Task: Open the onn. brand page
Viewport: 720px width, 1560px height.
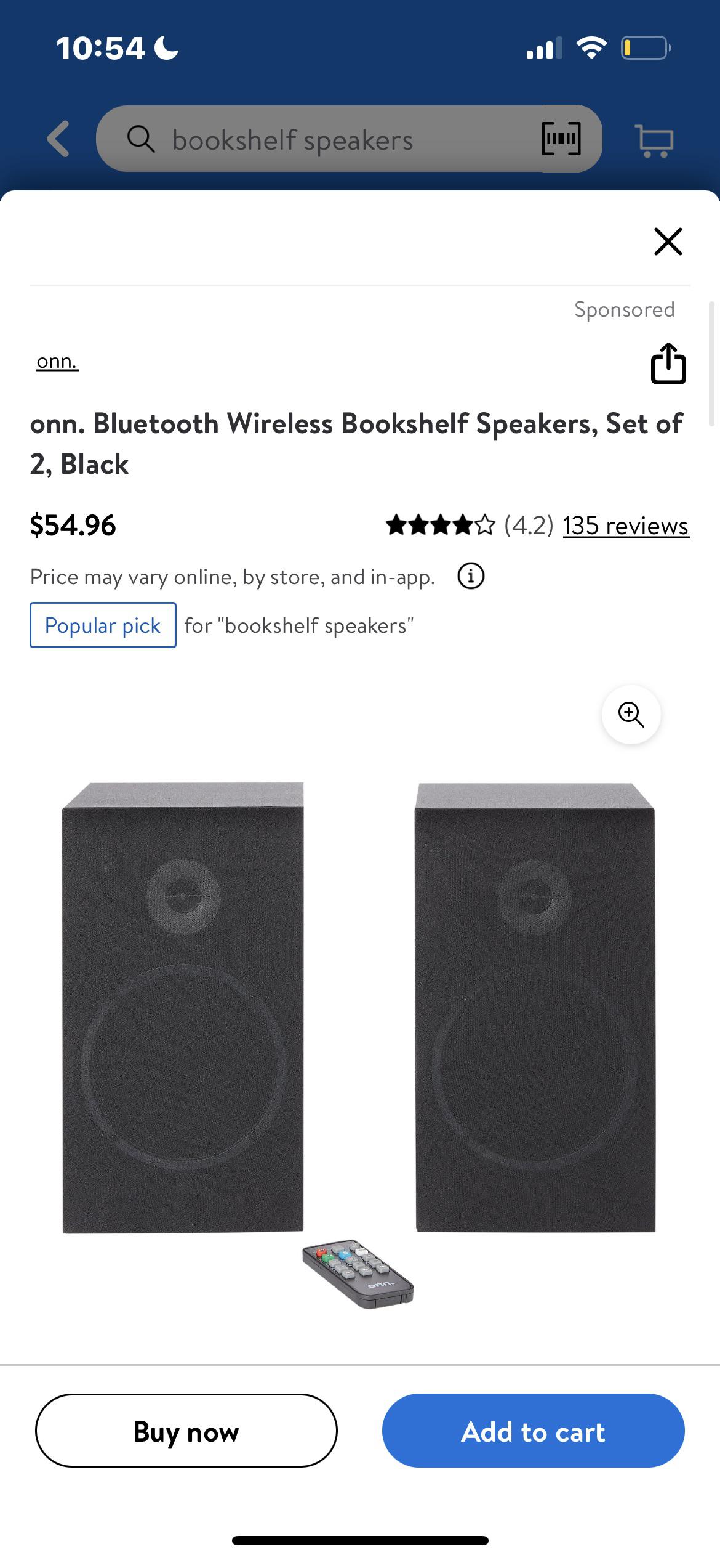Action: (57, 362)
